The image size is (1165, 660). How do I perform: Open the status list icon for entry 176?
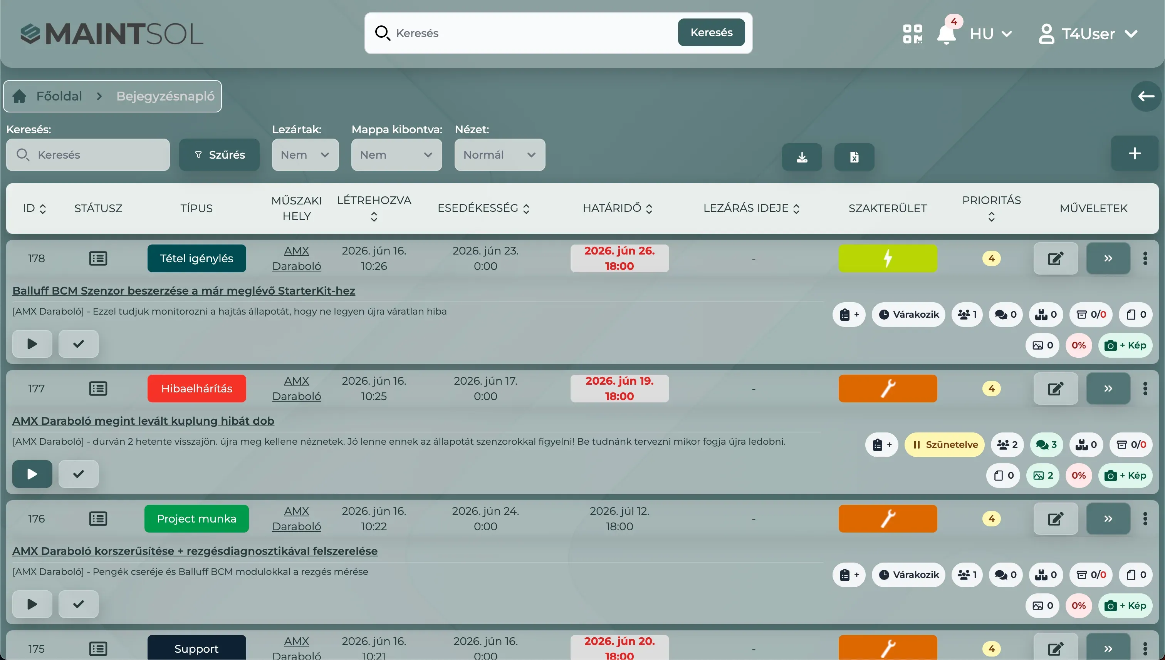tap(98, 519)
